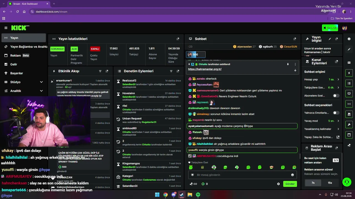The height and width of the screenshot is (199, 355).
Task: Open the Yasaklanmış kelimeler chevron
Action: pos(338,129)
